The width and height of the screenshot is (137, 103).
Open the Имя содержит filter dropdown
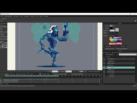pyautogui.click(x=112, y=54)
